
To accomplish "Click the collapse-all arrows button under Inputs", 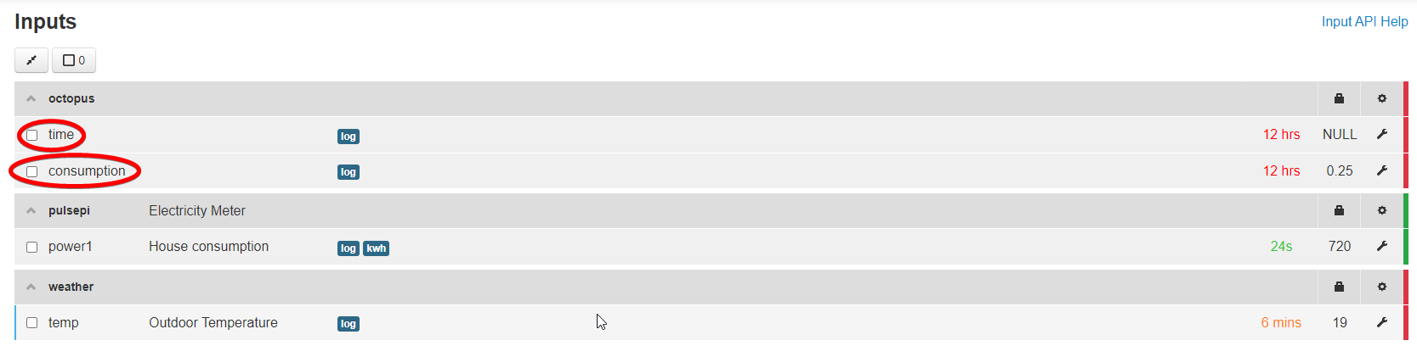I will tap(31, 60).
